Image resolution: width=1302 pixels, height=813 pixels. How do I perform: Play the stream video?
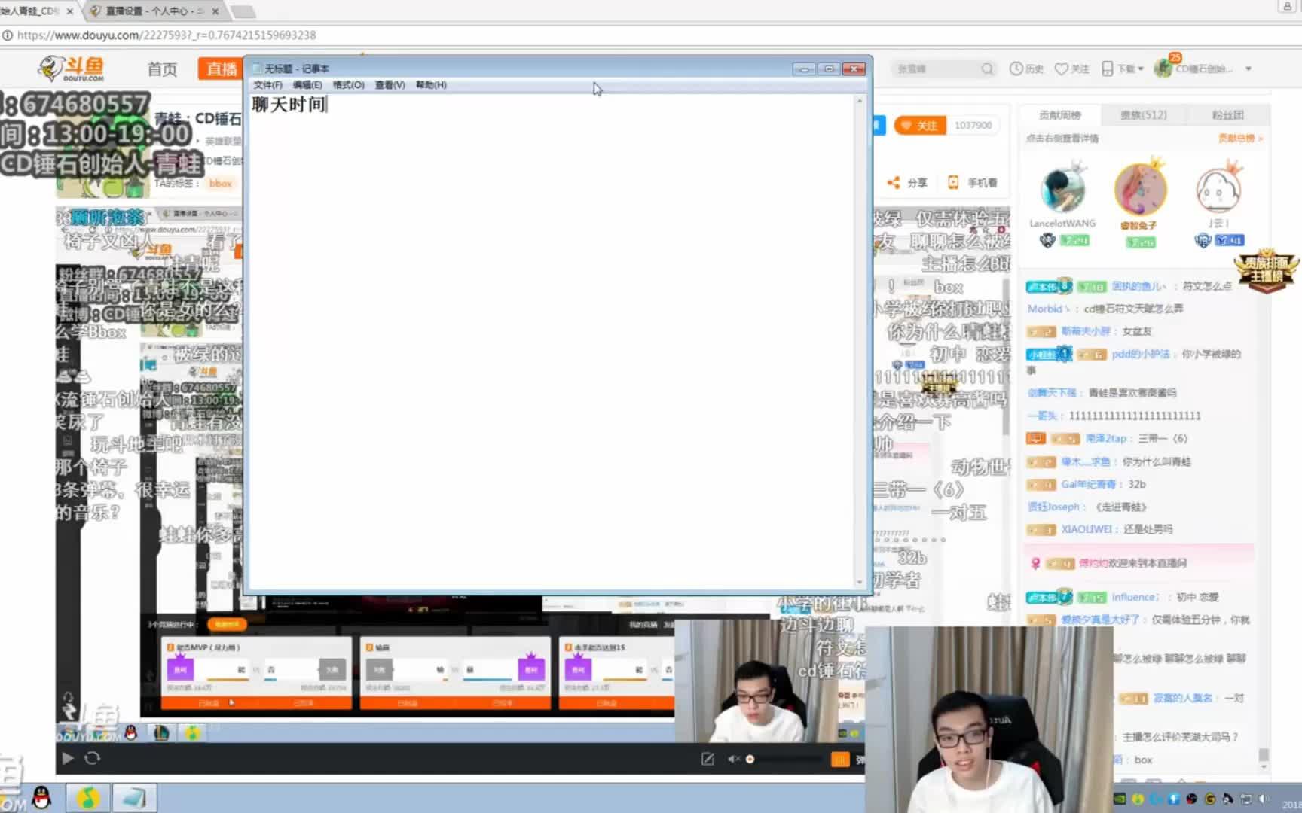pos(68,758)
